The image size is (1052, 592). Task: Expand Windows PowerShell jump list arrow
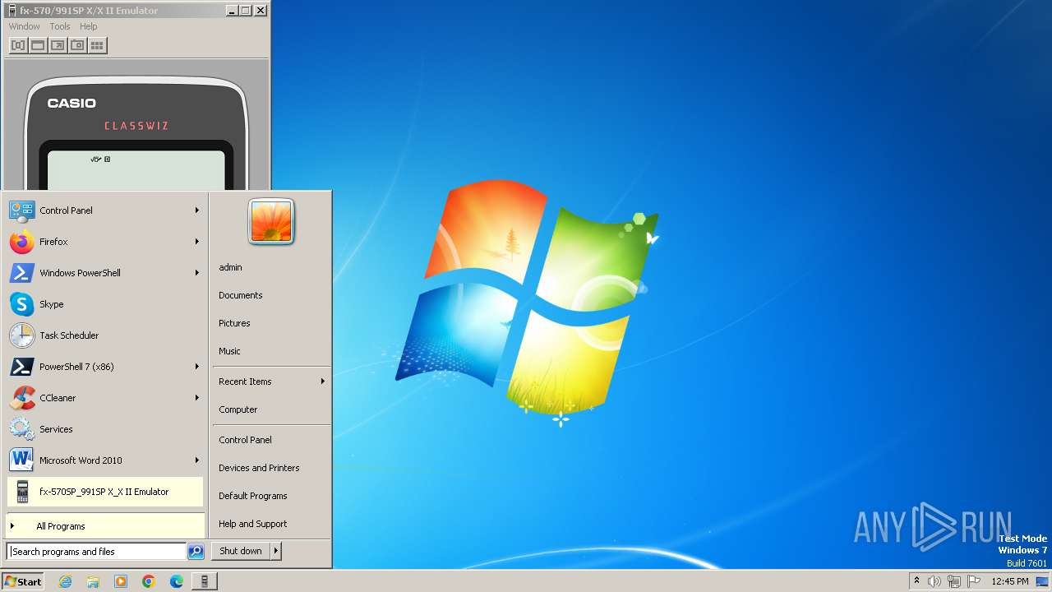click(197, 273)
